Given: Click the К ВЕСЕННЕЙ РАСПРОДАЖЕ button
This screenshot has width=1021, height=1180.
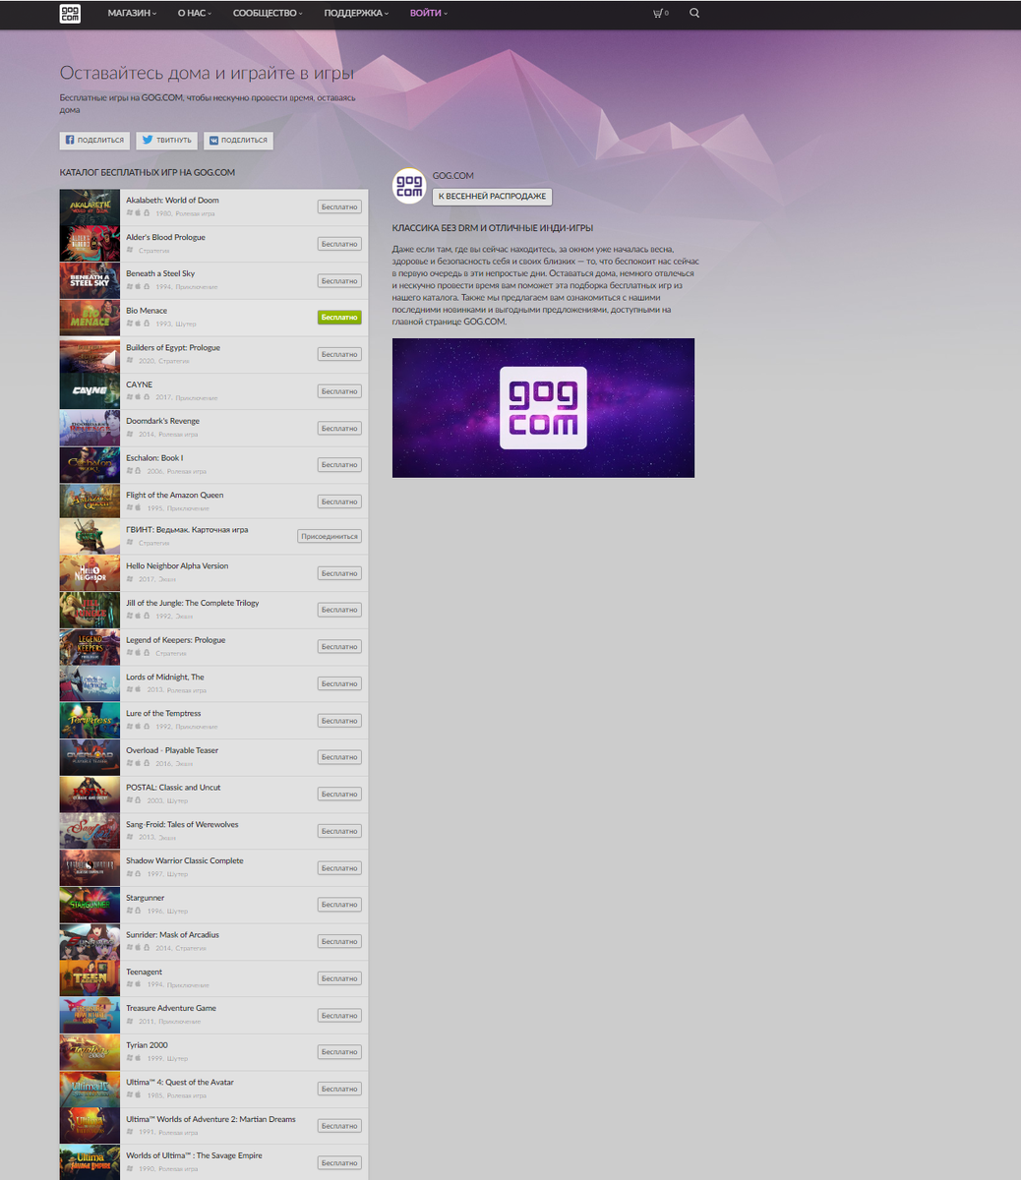Looking at the screenshot, I should tap(492, 197).
